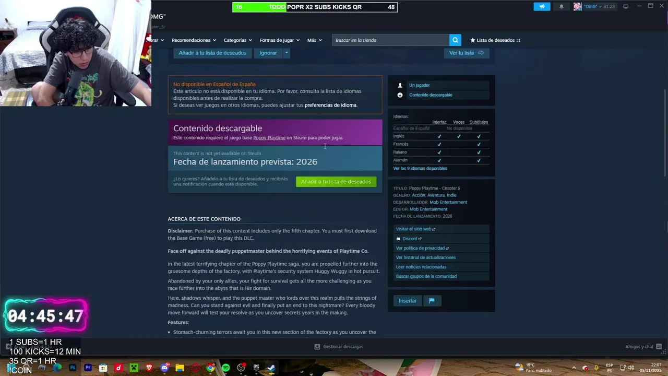Image resolution: width=668 pixels, height=376 pixels.
Task: Open Mob Entertainment developer link
Action: point(448,202)
